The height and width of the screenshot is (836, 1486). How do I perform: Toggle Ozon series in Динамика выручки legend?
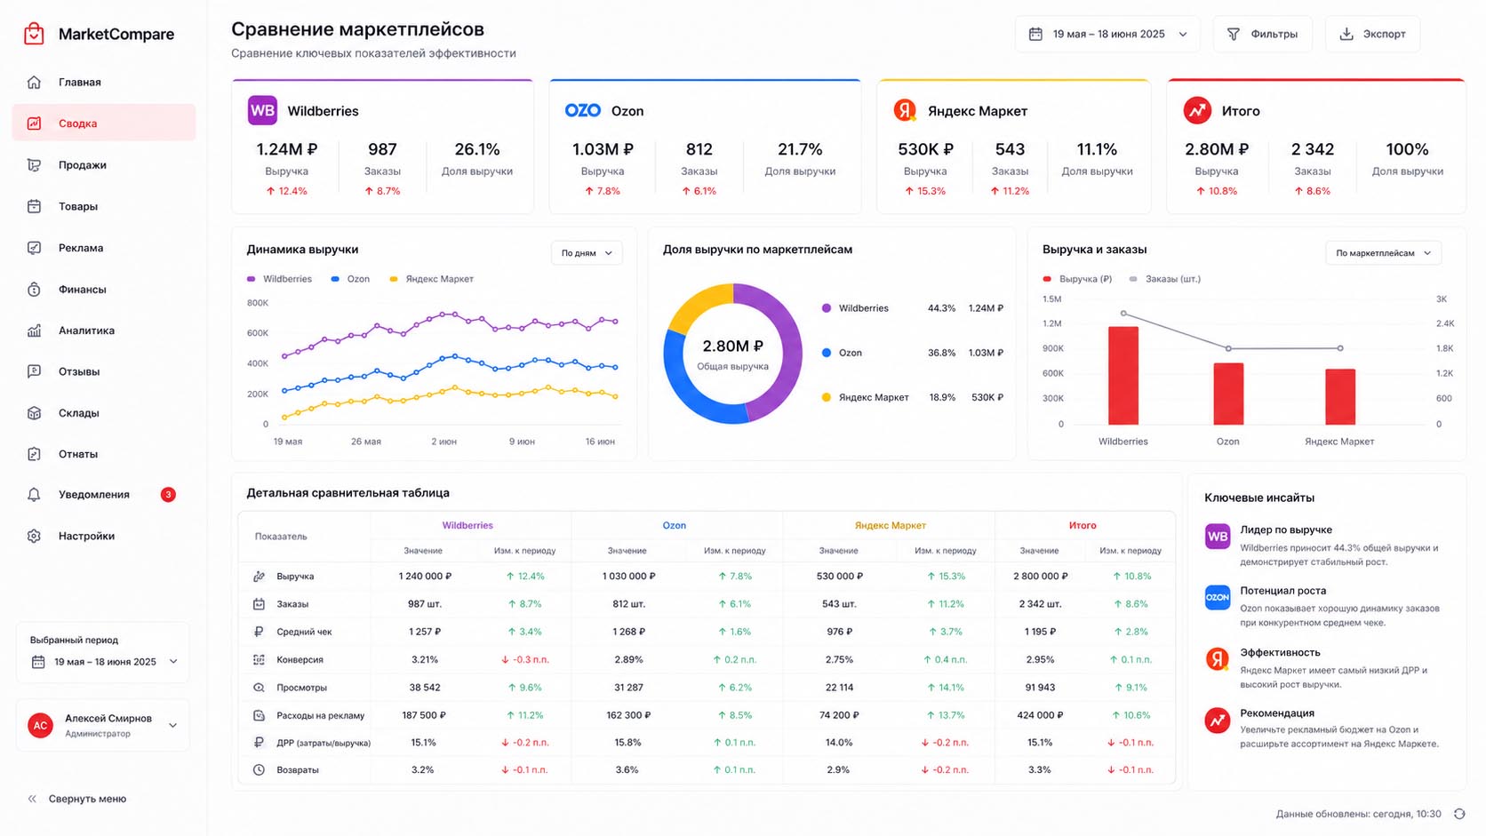(350, 279)
